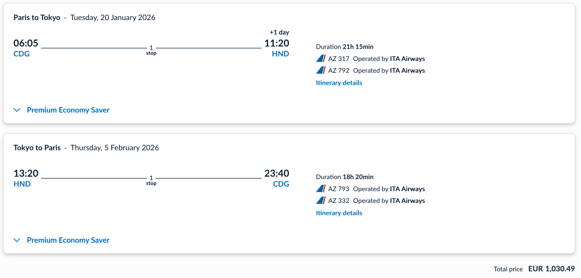Click the Paris to Tokyo heading

click(37, 17)
